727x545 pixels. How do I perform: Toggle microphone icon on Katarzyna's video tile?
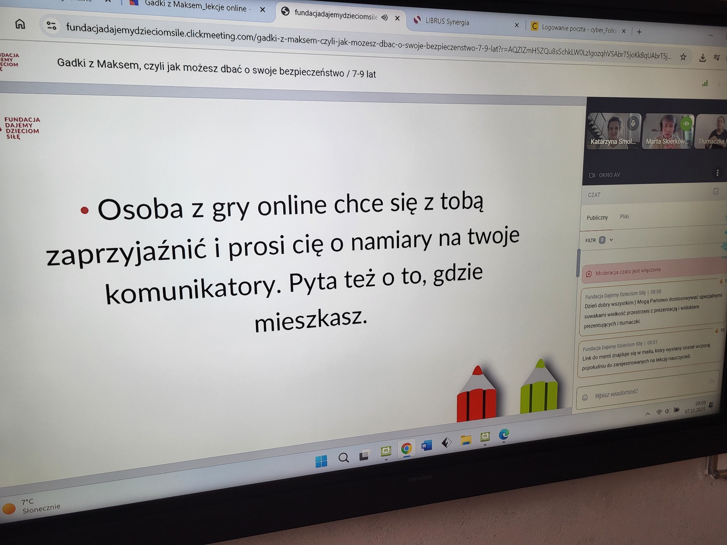pyautogui.click(x=633, y=123)
